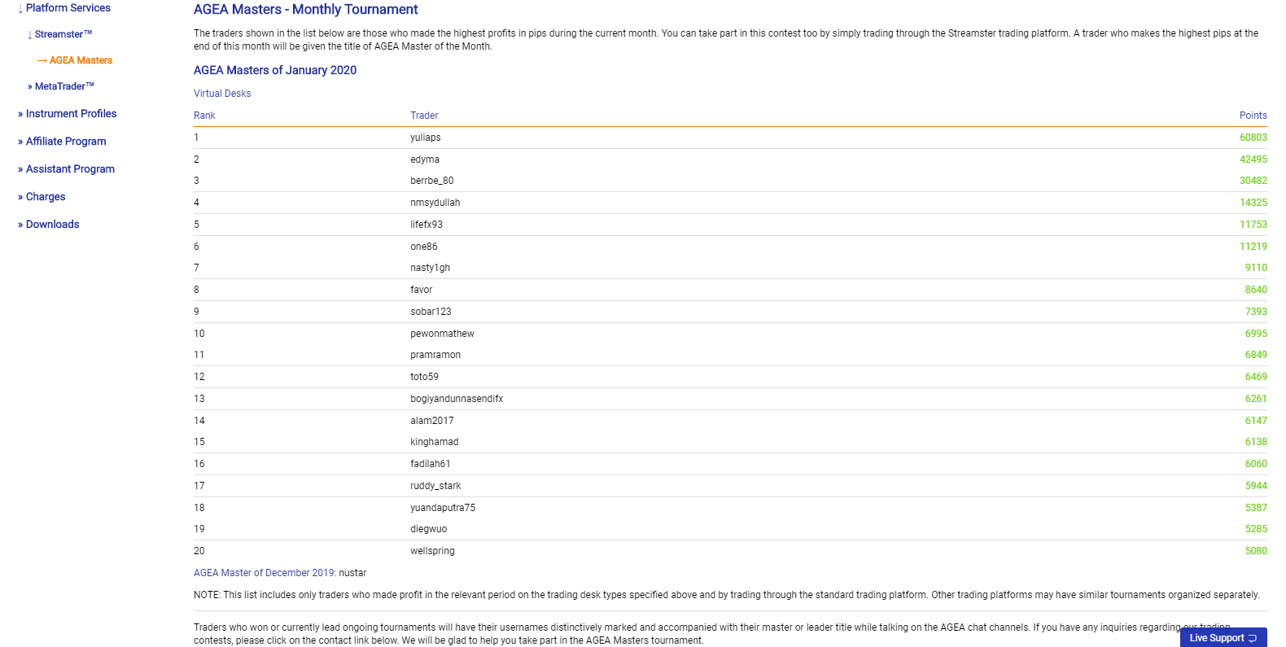Go to Affiliate Program page

click(x=66, y=142)
